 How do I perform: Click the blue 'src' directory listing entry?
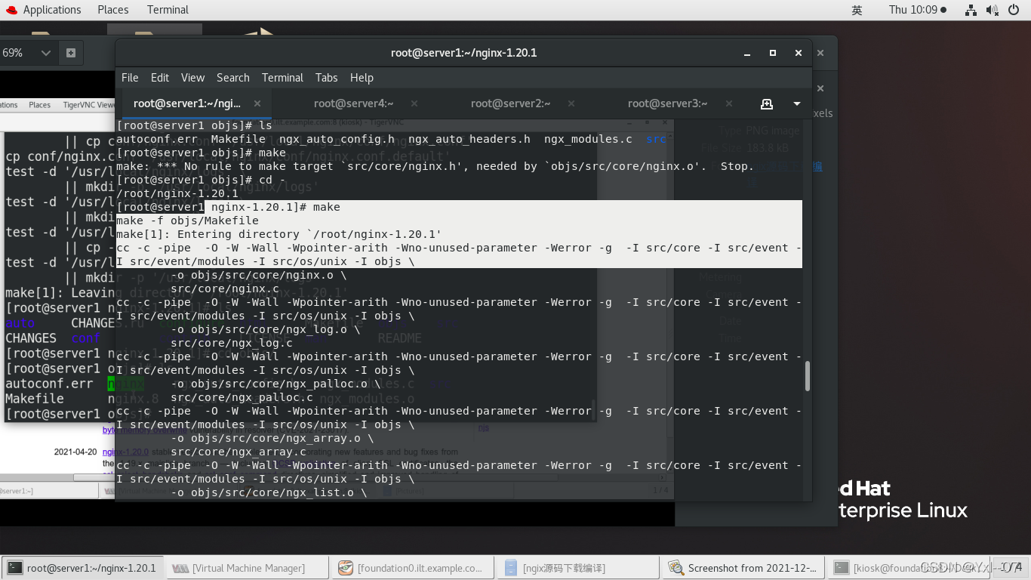[x=656, y=139]
